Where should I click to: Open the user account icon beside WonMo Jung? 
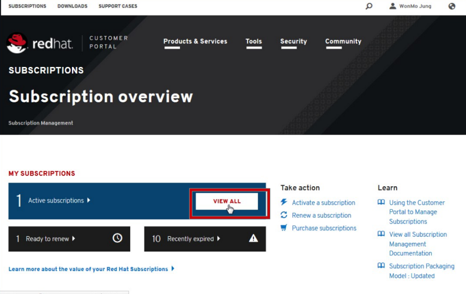point(392,6)
